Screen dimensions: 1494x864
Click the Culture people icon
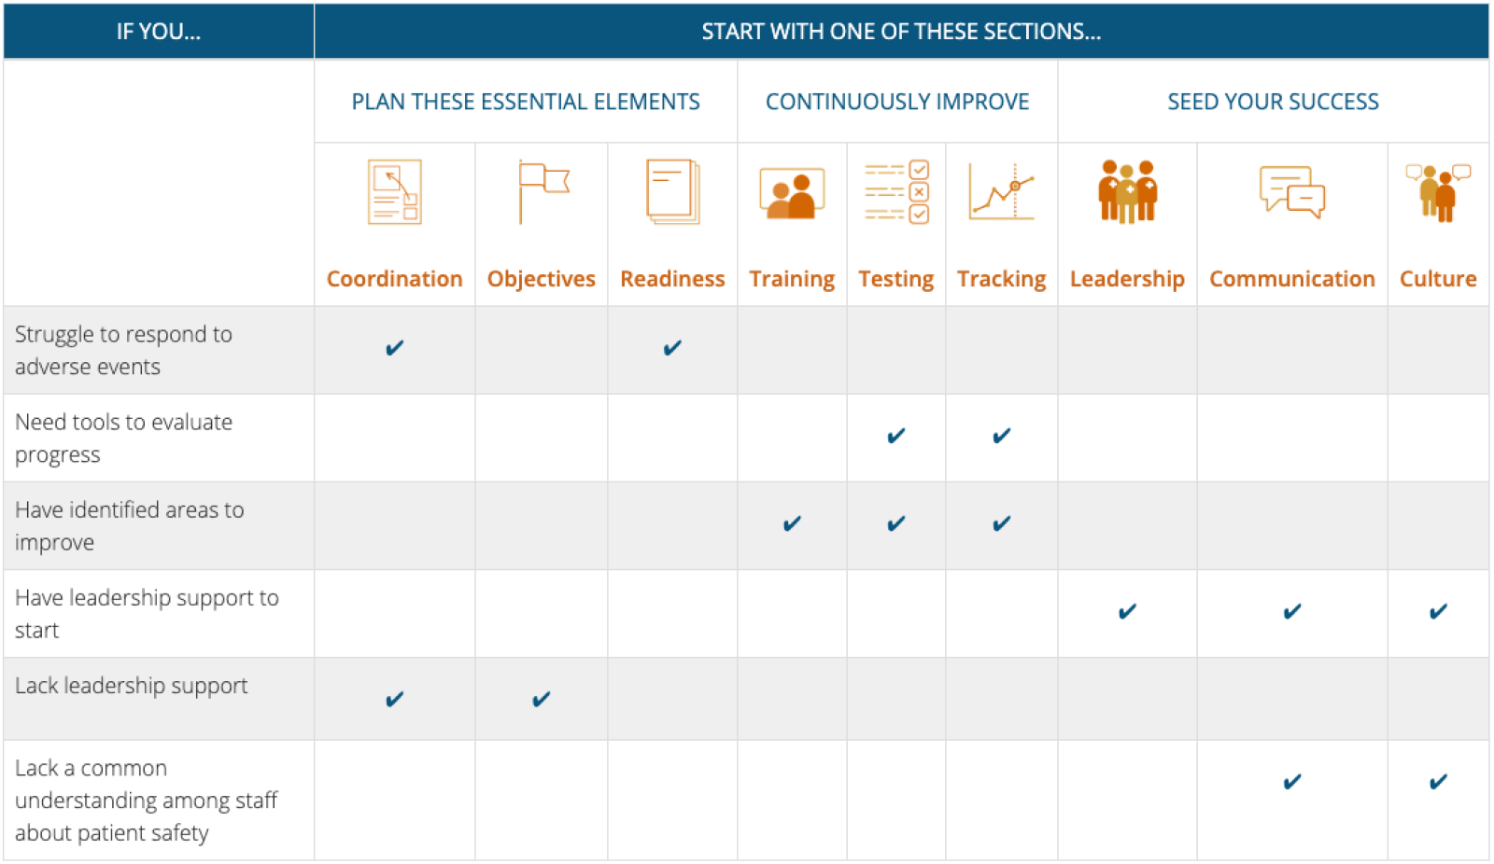1438,192
